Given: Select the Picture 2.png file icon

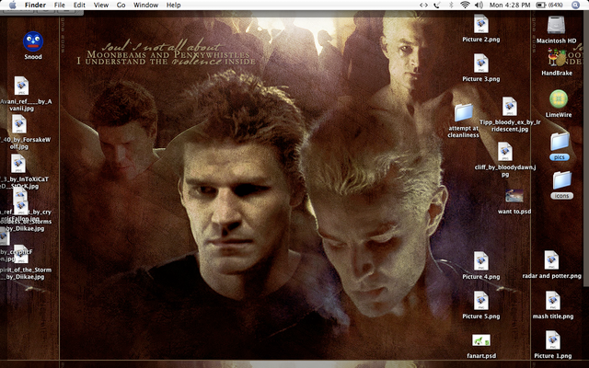Looking at the screenshot, I should click(480, 24).
